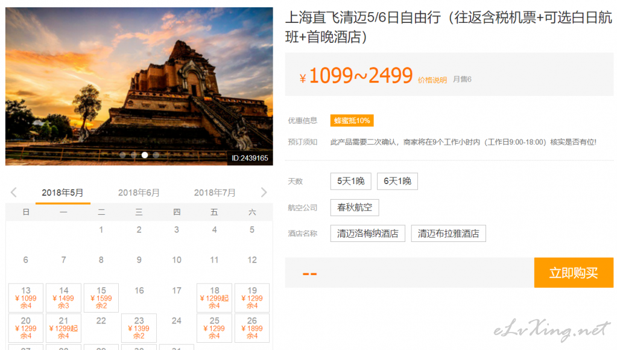Show the first carousel image dot

[x=123, y=155]
